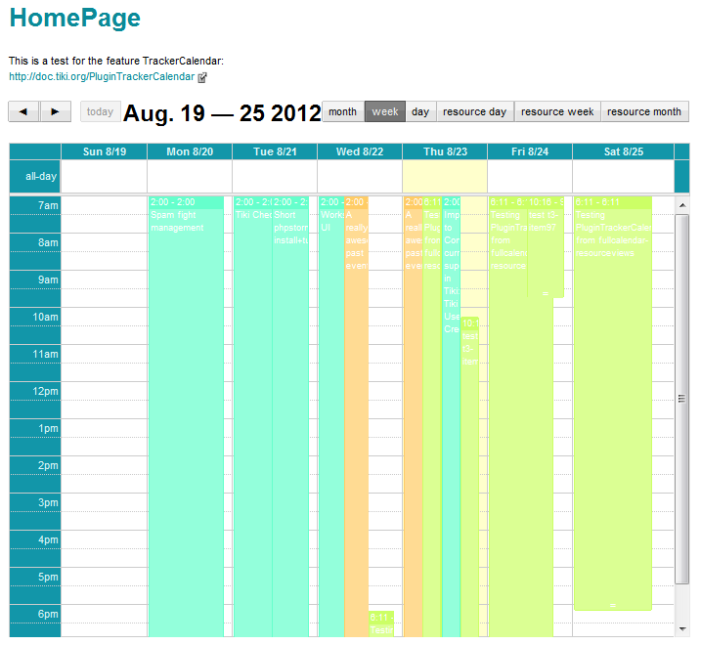Open the resource month view
The image size is (701, 645).
(644, 111)
